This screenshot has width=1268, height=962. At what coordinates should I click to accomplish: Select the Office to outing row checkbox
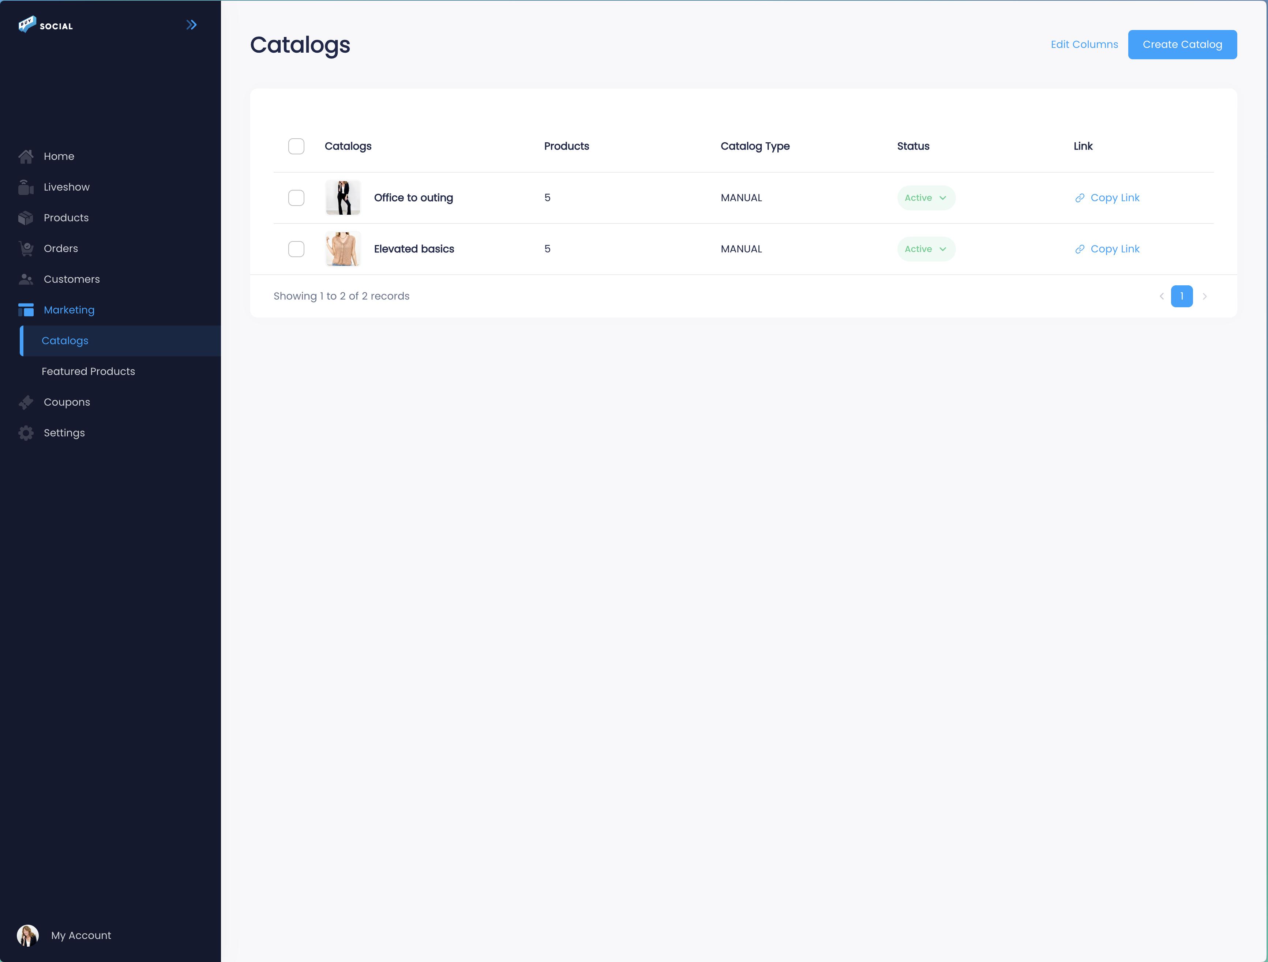[296, 198]
